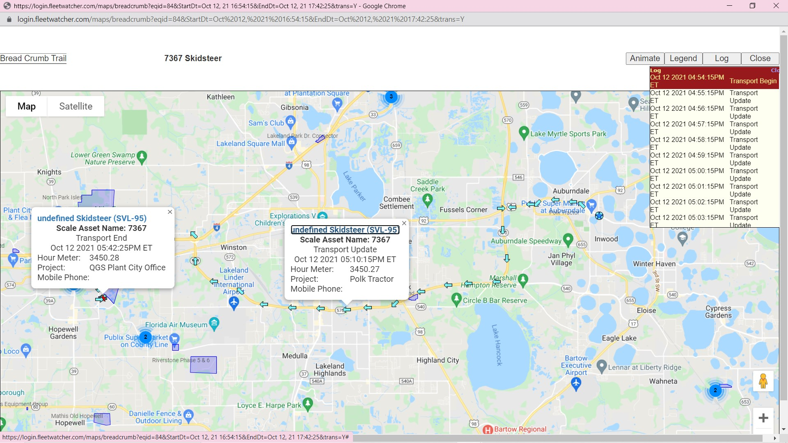
Task: Close the Transport End info popup
Action: pyautogui.click(x=170, y=212)
